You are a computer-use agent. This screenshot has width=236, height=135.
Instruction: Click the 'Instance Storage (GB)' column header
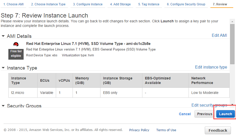point(121,80)
